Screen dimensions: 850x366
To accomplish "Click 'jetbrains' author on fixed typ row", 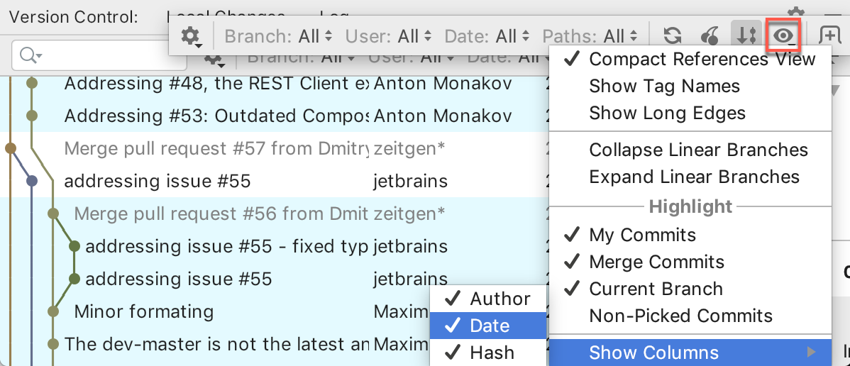I will (x=410, y=247).
